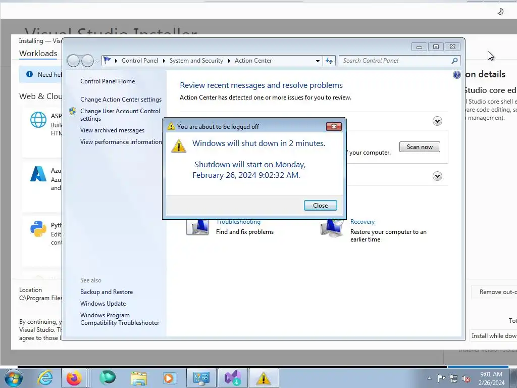This screenshot has height=388, width=517.
Task: Open Windows Update link under See also
Action: coord(103,304)
